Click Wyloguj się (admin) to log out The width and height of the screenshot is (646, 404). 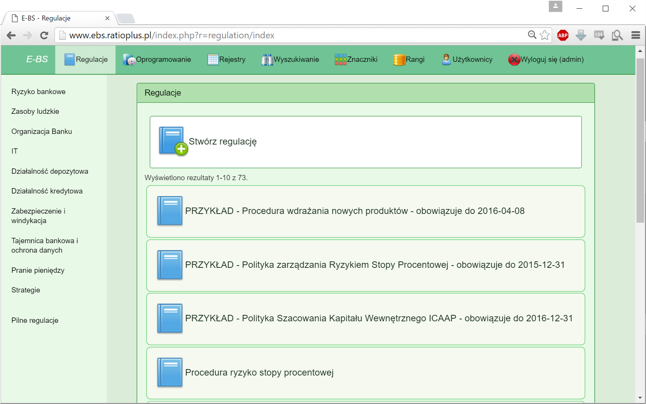(546, 60)
